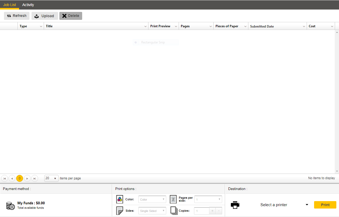The height and width of the screenshot is (217, 339).
Task: Click the printer icon in Destination
Action: (235, 205)
